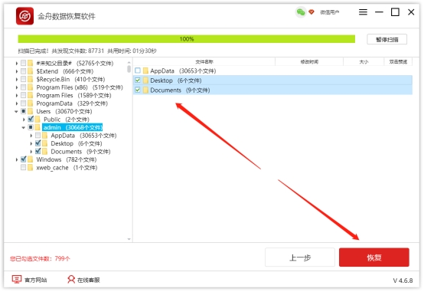The height and width of the screenshot is (292, 424).
Task: Check the #未知父目录# checkbox
Action: click(x=23, y=63)
